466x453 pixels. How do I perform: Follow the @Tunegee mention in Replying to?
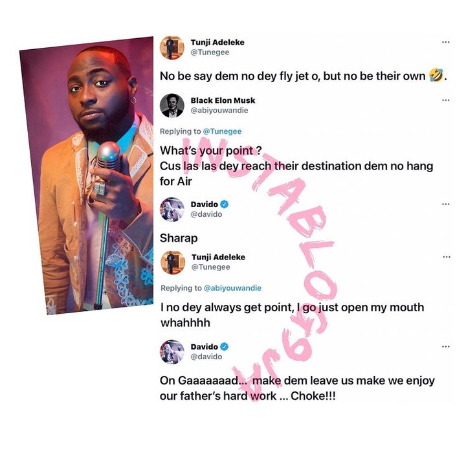tap(222, 131)
